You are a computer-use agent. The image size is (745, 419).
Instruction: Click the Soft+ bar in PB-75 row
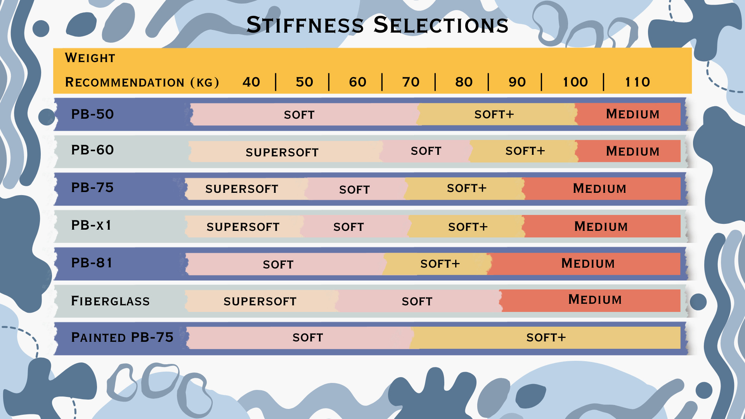pyautogui.click(x=465, y=189)
